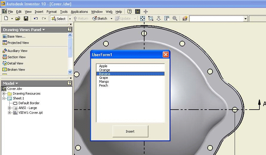Click the panel scrollbar down arrow

(70, 72)
